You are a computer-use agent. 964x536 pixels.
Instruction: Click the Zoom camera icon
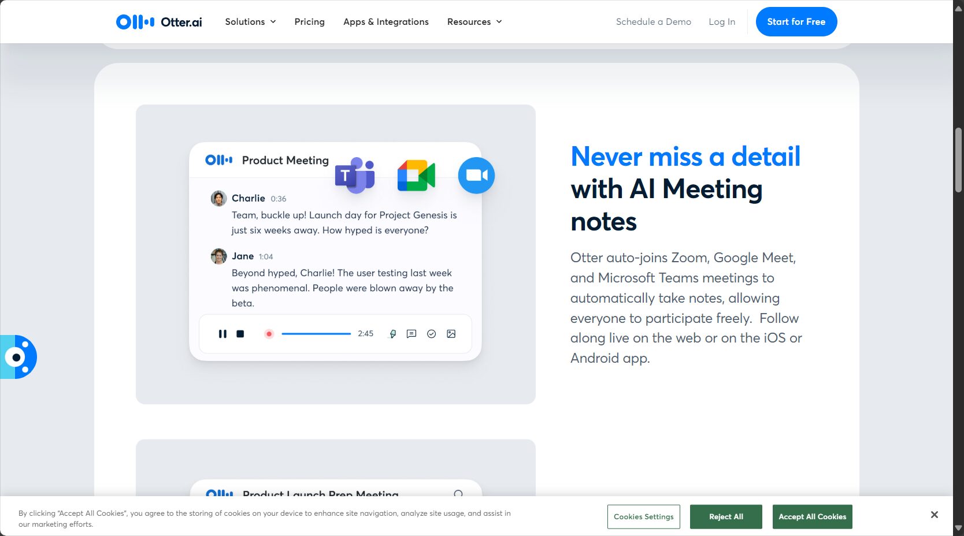pos(476,175)
